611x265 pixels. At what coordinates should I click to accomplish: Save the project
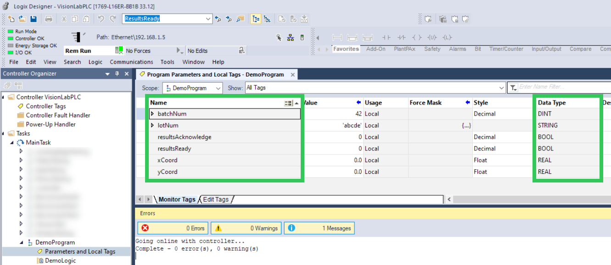click(x=34, y=18)
